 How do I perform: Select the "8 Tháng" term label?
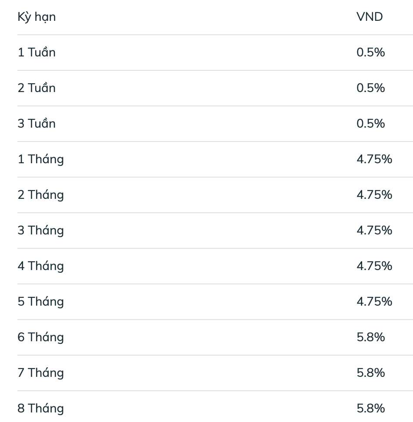tap(40, 409)
